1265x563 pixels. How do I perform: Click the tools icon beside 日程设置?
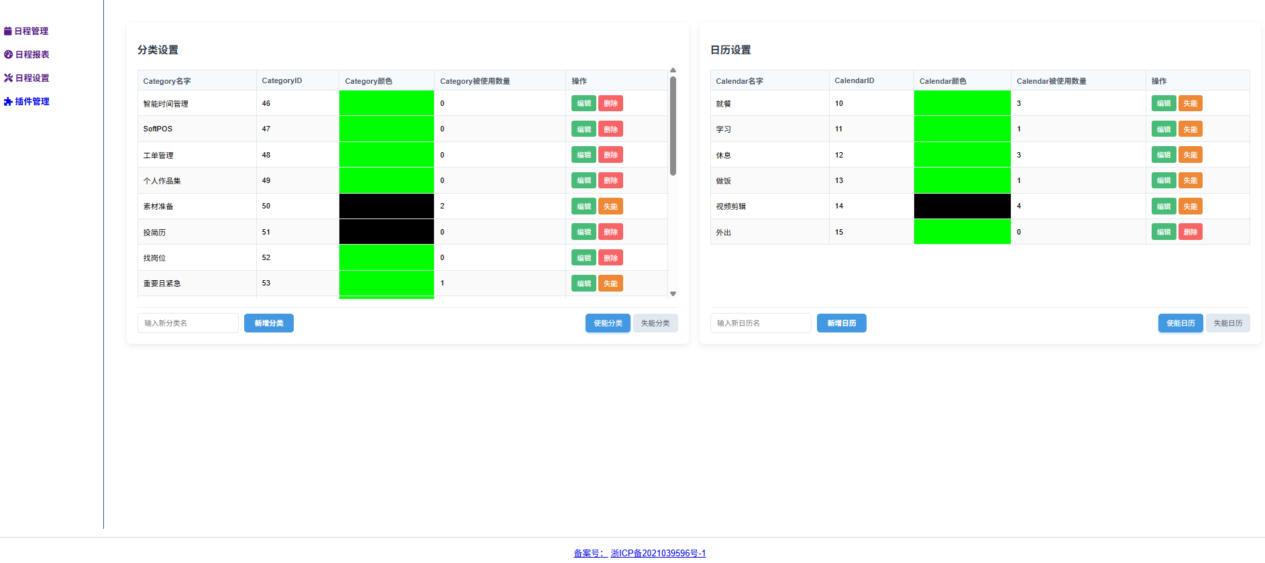click(8, 78)
